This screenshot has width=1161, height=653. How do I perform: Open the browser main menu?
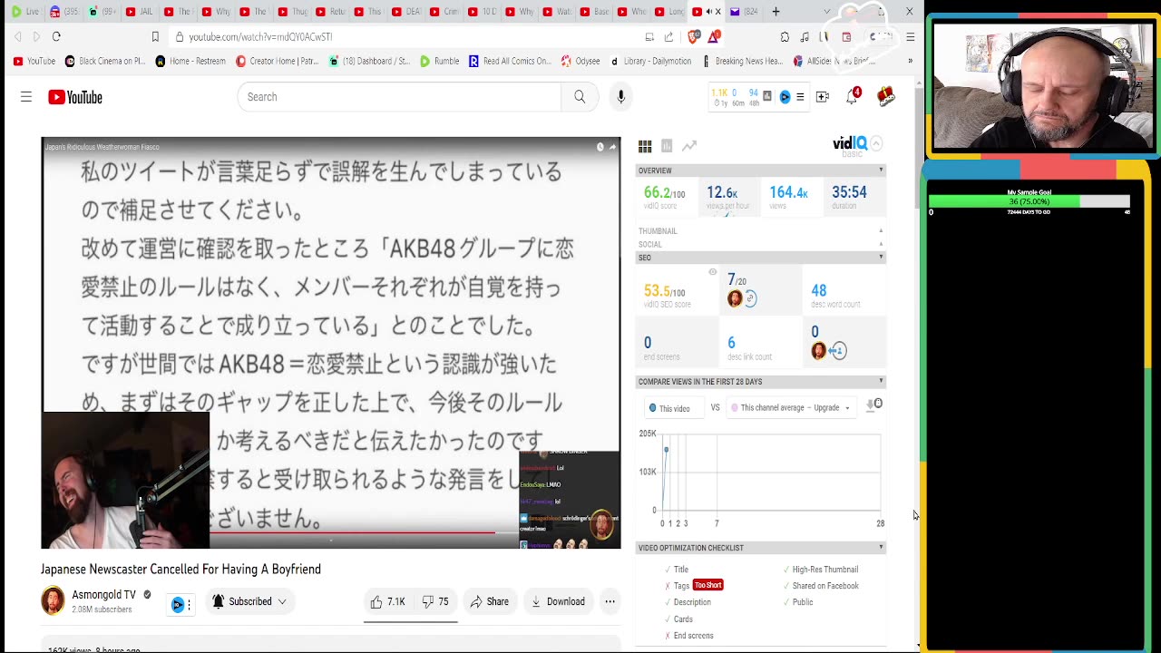[x=911, y=36]
